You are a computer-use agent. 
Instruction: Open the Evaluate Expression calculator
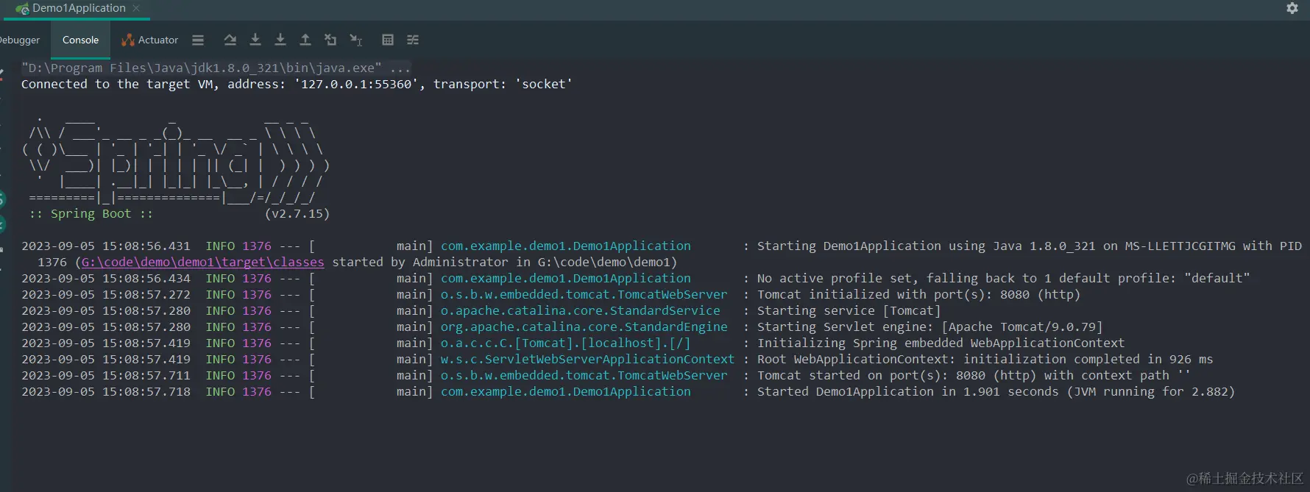388,40
